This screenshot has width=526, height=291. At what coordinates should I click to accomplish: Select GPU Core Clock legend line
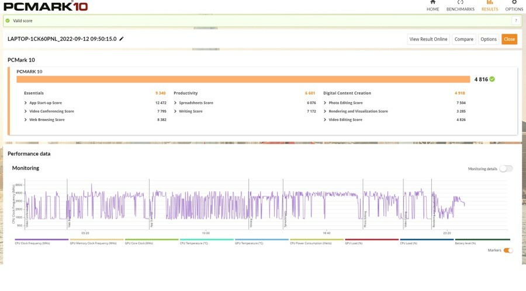coord(151,240)
